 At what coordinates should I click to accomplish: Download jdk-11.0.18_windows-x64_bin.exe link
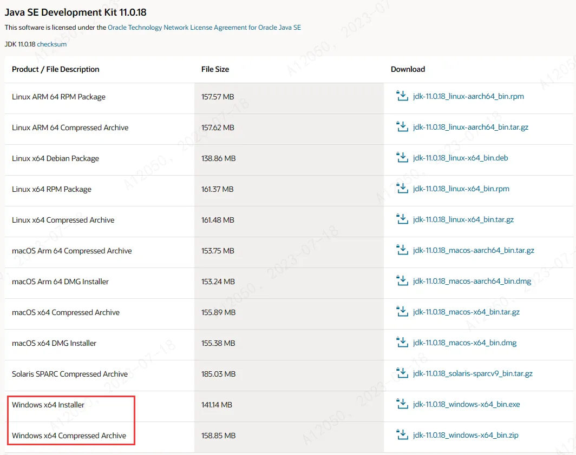tap(466, 404)
